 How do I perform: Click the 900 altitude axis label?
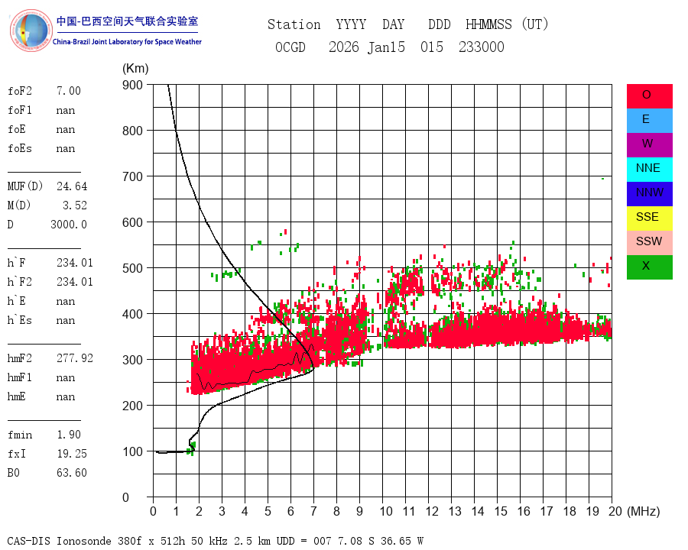[x=132, y=85]
